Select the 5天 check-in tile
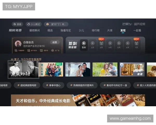This screenshot has height=125, width=156. 119,45
